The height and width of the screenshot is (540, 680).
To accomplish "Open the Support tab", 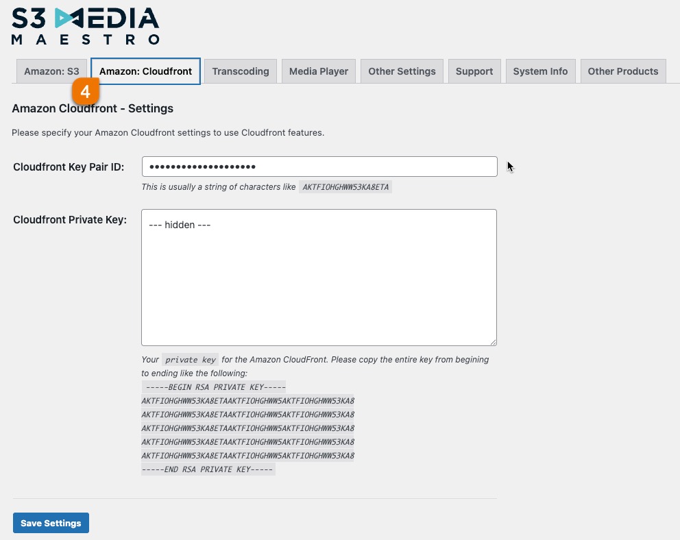I will [x=474, y=71].
